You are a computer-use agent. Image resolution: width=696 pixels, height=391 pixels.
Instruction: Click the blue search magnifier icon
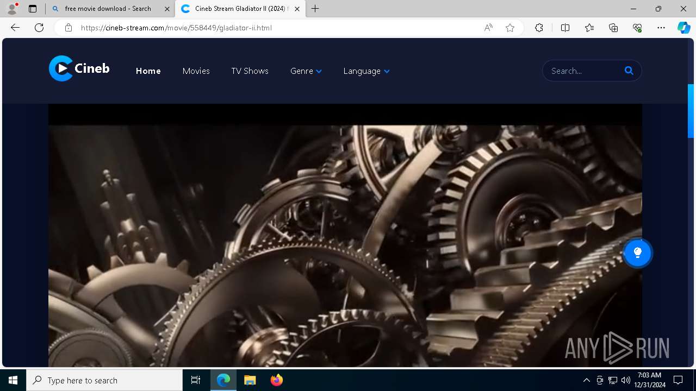[629, 71]
